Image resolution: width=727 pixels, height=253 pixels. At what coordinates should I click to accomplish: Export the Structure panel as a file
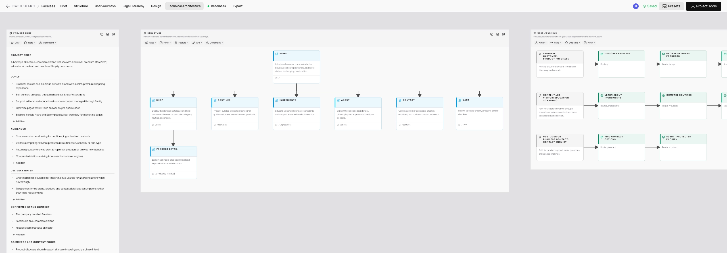pos(498,34)
